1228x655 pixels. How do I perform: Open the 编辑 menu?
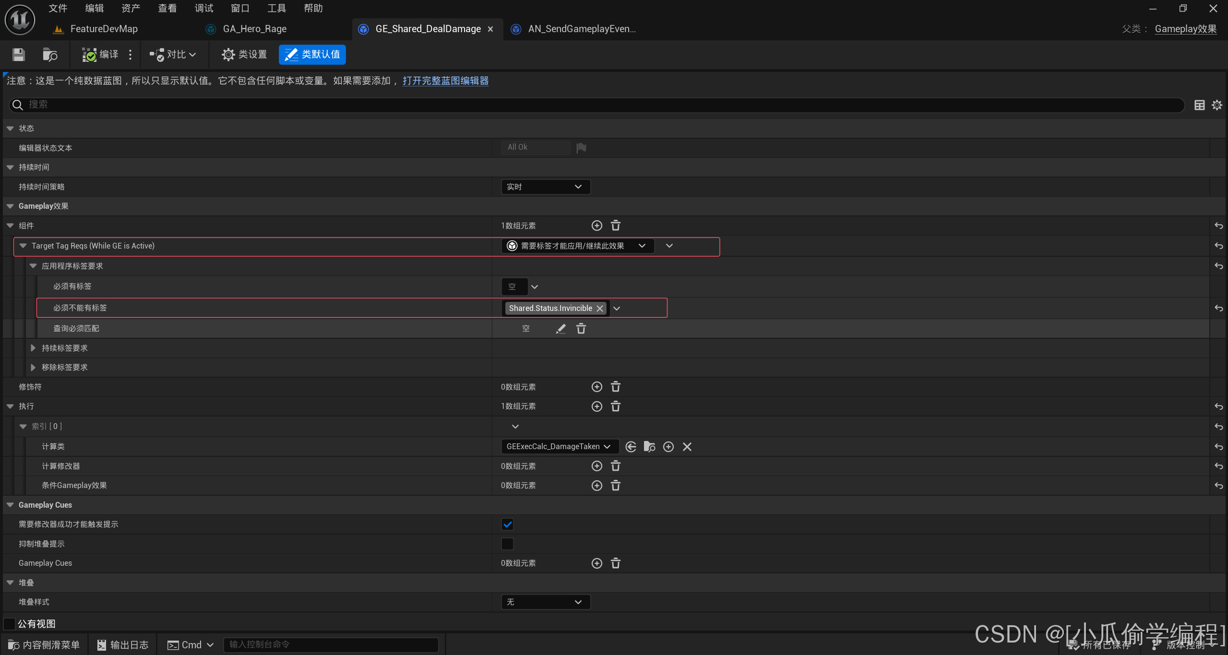94,8
